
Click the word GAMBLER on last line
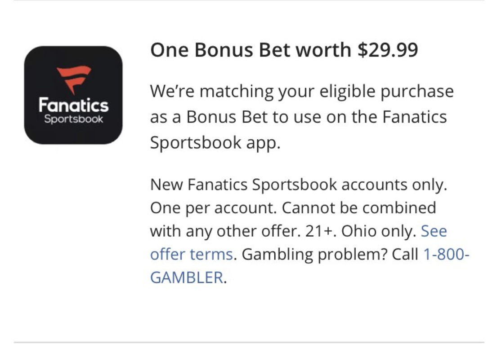click(x=187, y=277)
